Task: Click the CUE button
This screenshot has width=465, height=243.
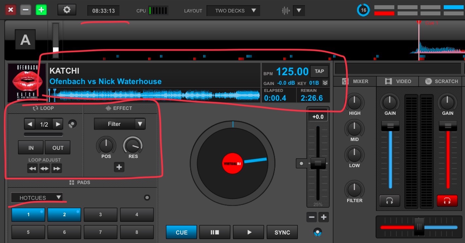Action: coord(182,232)
